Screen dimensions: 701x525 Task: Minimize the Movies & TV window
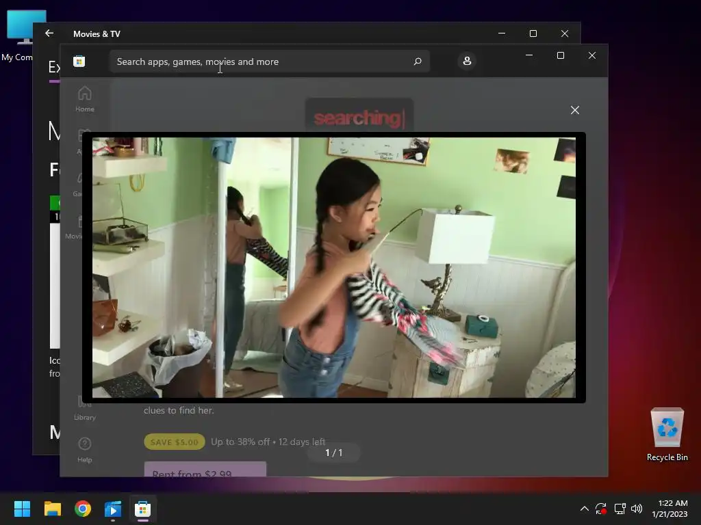point(502,33)
